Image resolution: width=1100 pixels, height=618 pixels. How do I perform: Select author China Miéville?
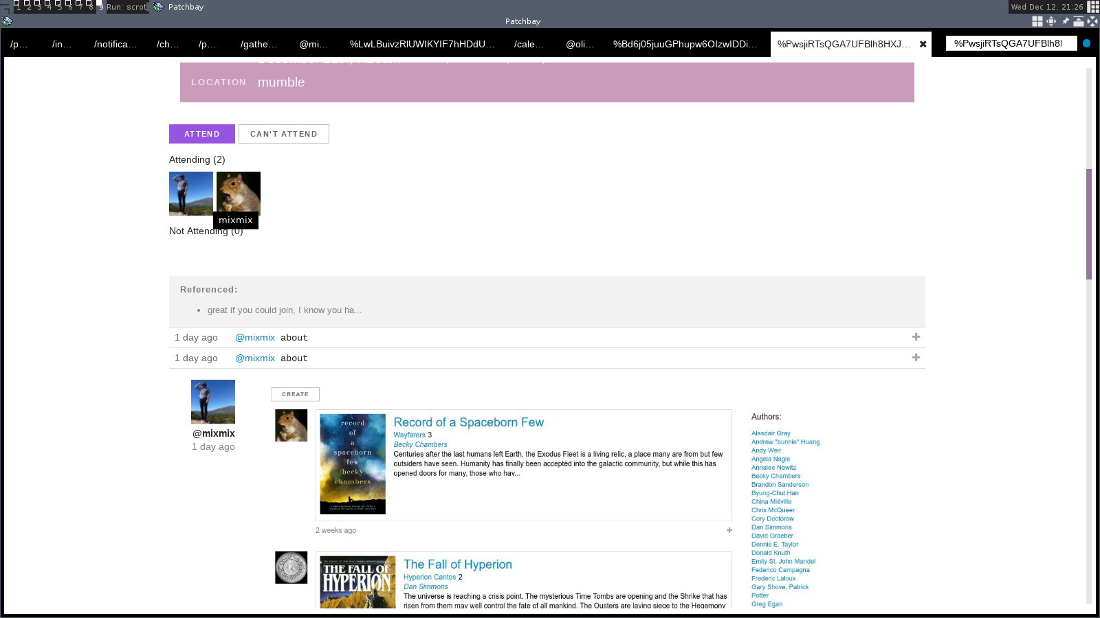(x=771, y=502)
